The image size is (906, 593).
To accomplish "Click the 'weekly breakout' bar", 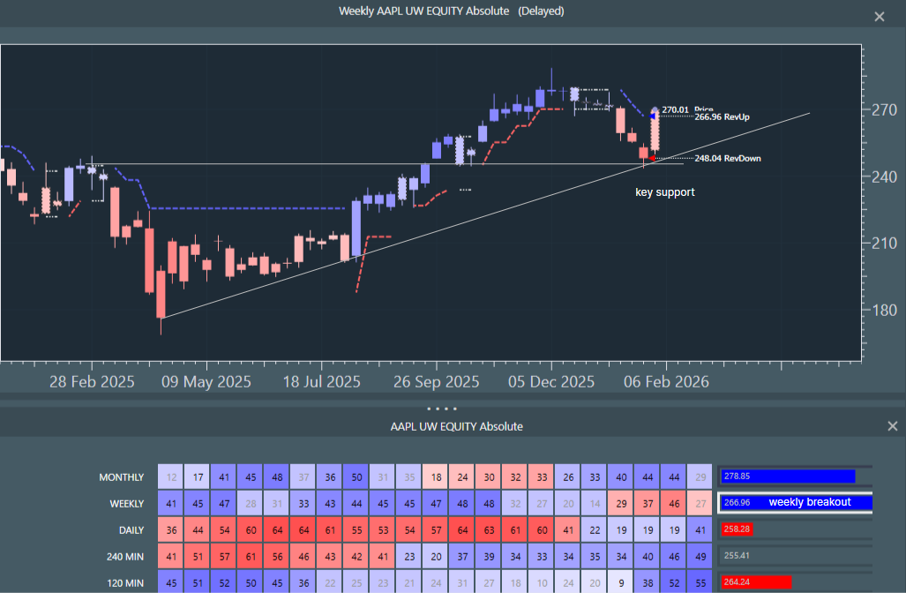I will [x=796, y=503].
